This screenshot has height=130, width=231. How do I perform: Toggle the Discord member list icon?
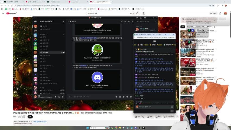132,21
